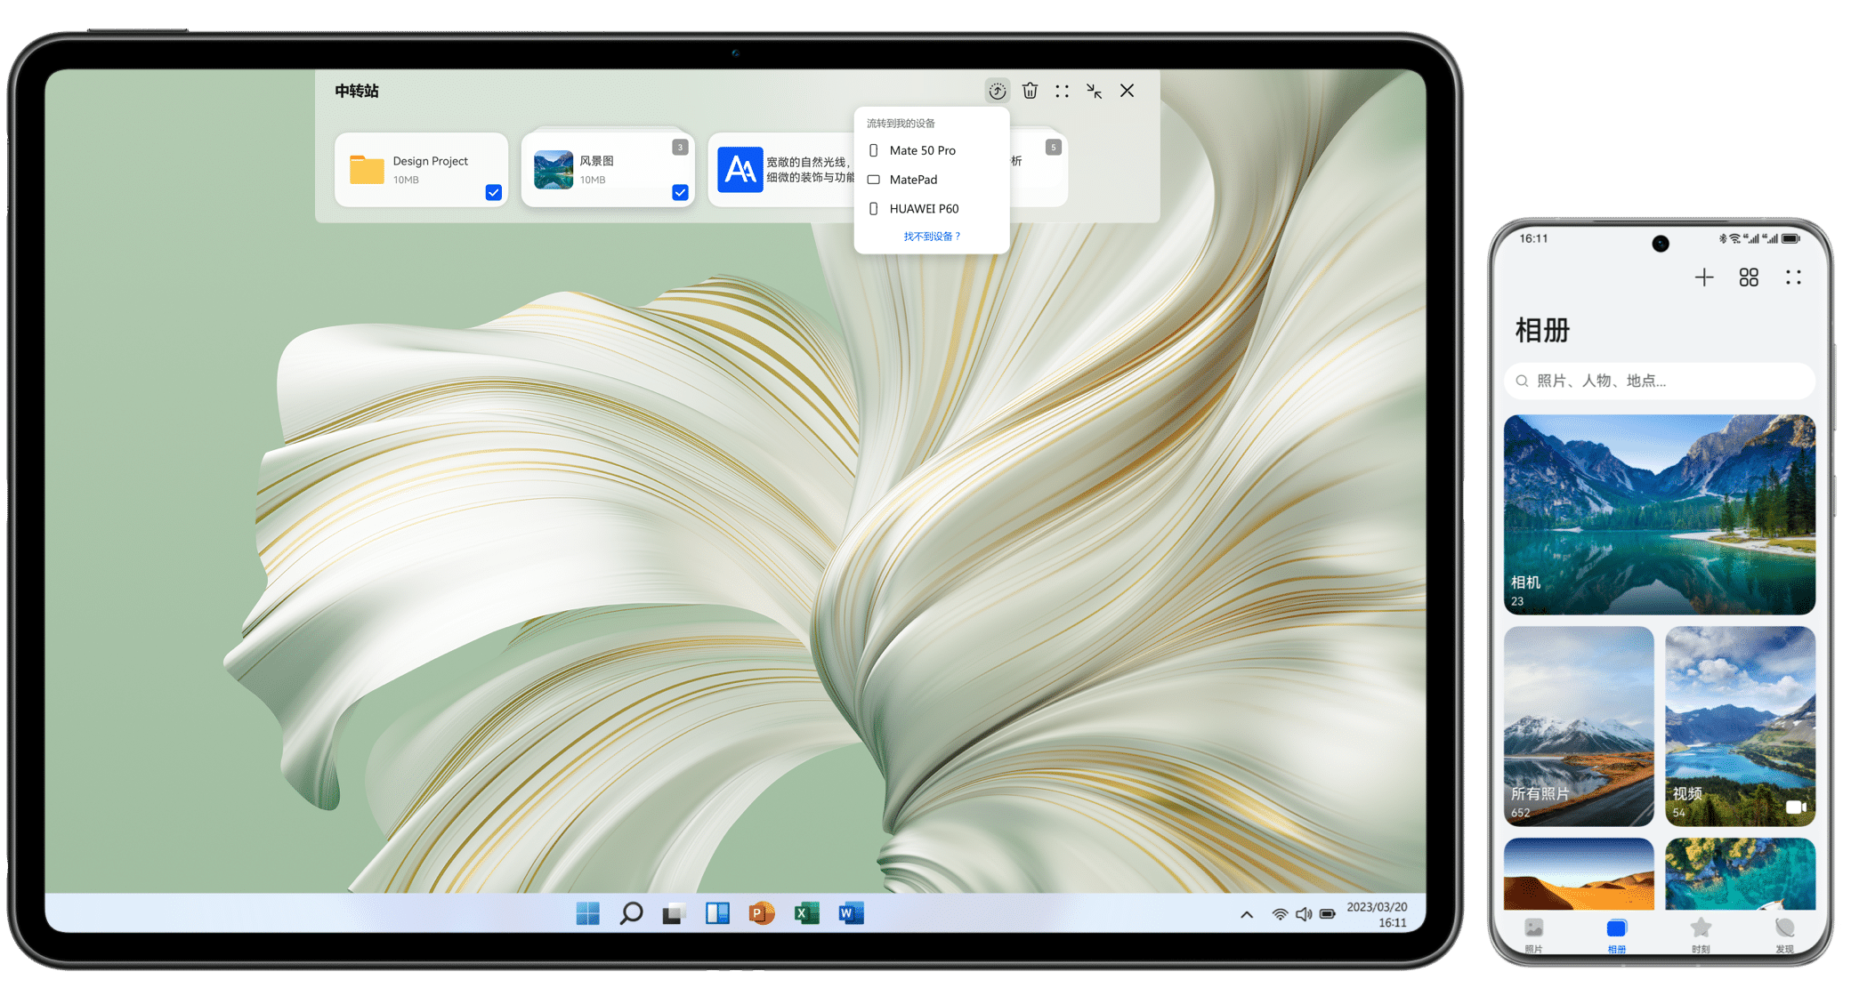
Task: Select HUAWEI P60 from the device list
Action: click(x=925, y=208)
